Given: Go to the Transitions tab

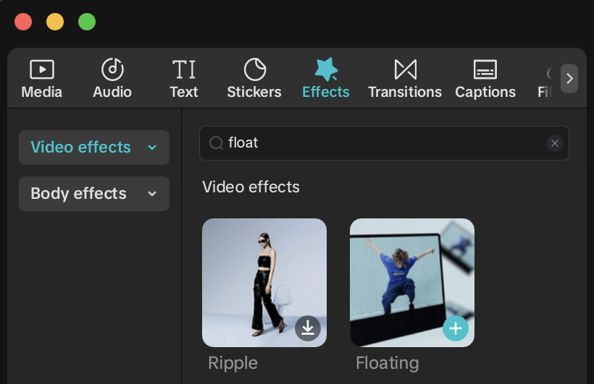Looking at the screenshot, I should click(x=405, y=79).
